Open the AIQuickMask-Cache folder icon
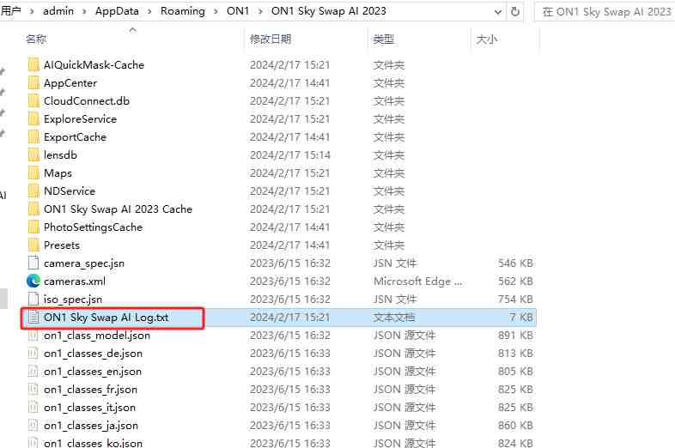Viewport: 675px width, 448px height. coord(33,65)
